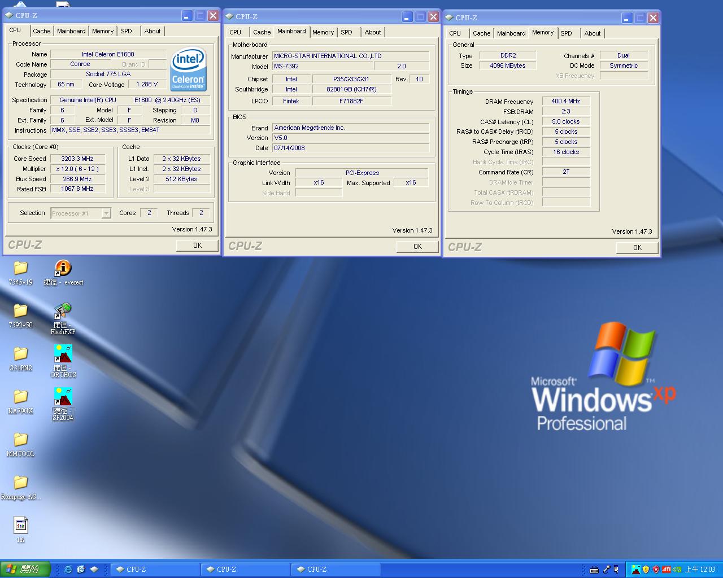Open the 7345v19 folder

coord(20,268)
